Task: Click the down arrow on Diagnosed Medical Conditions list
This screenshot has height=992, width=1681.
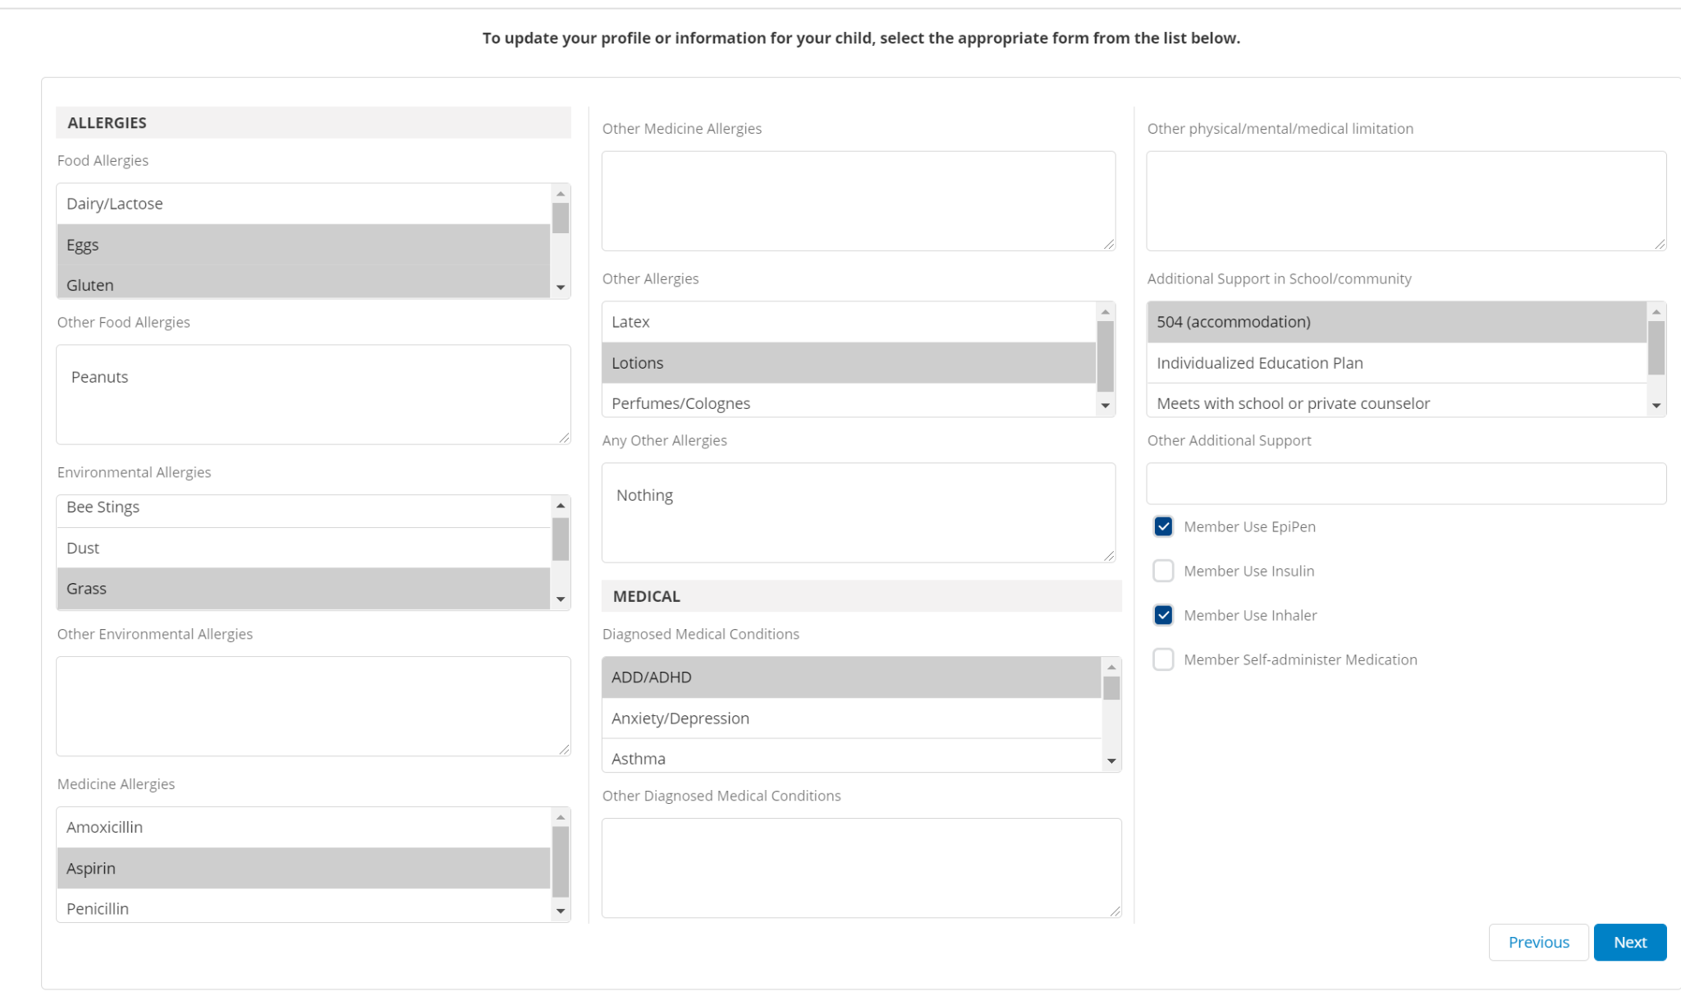Action: (1111, 759)
